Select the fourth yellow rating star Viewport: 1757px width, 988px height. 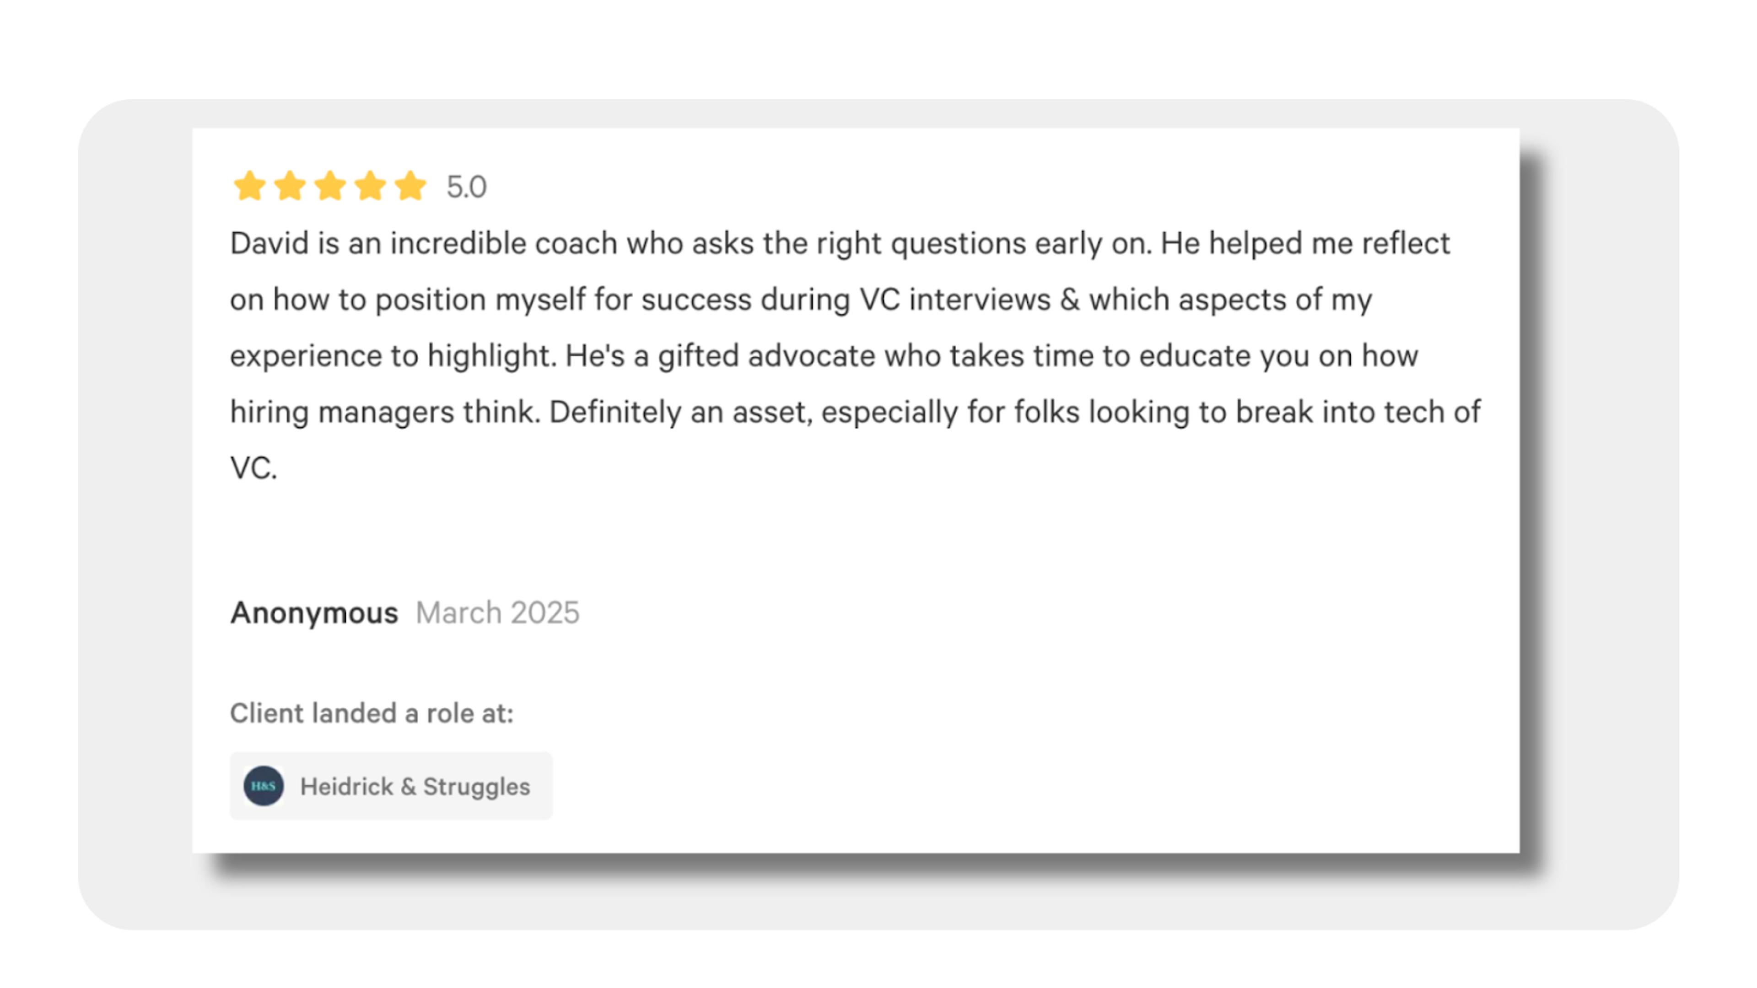click(370, 185)
